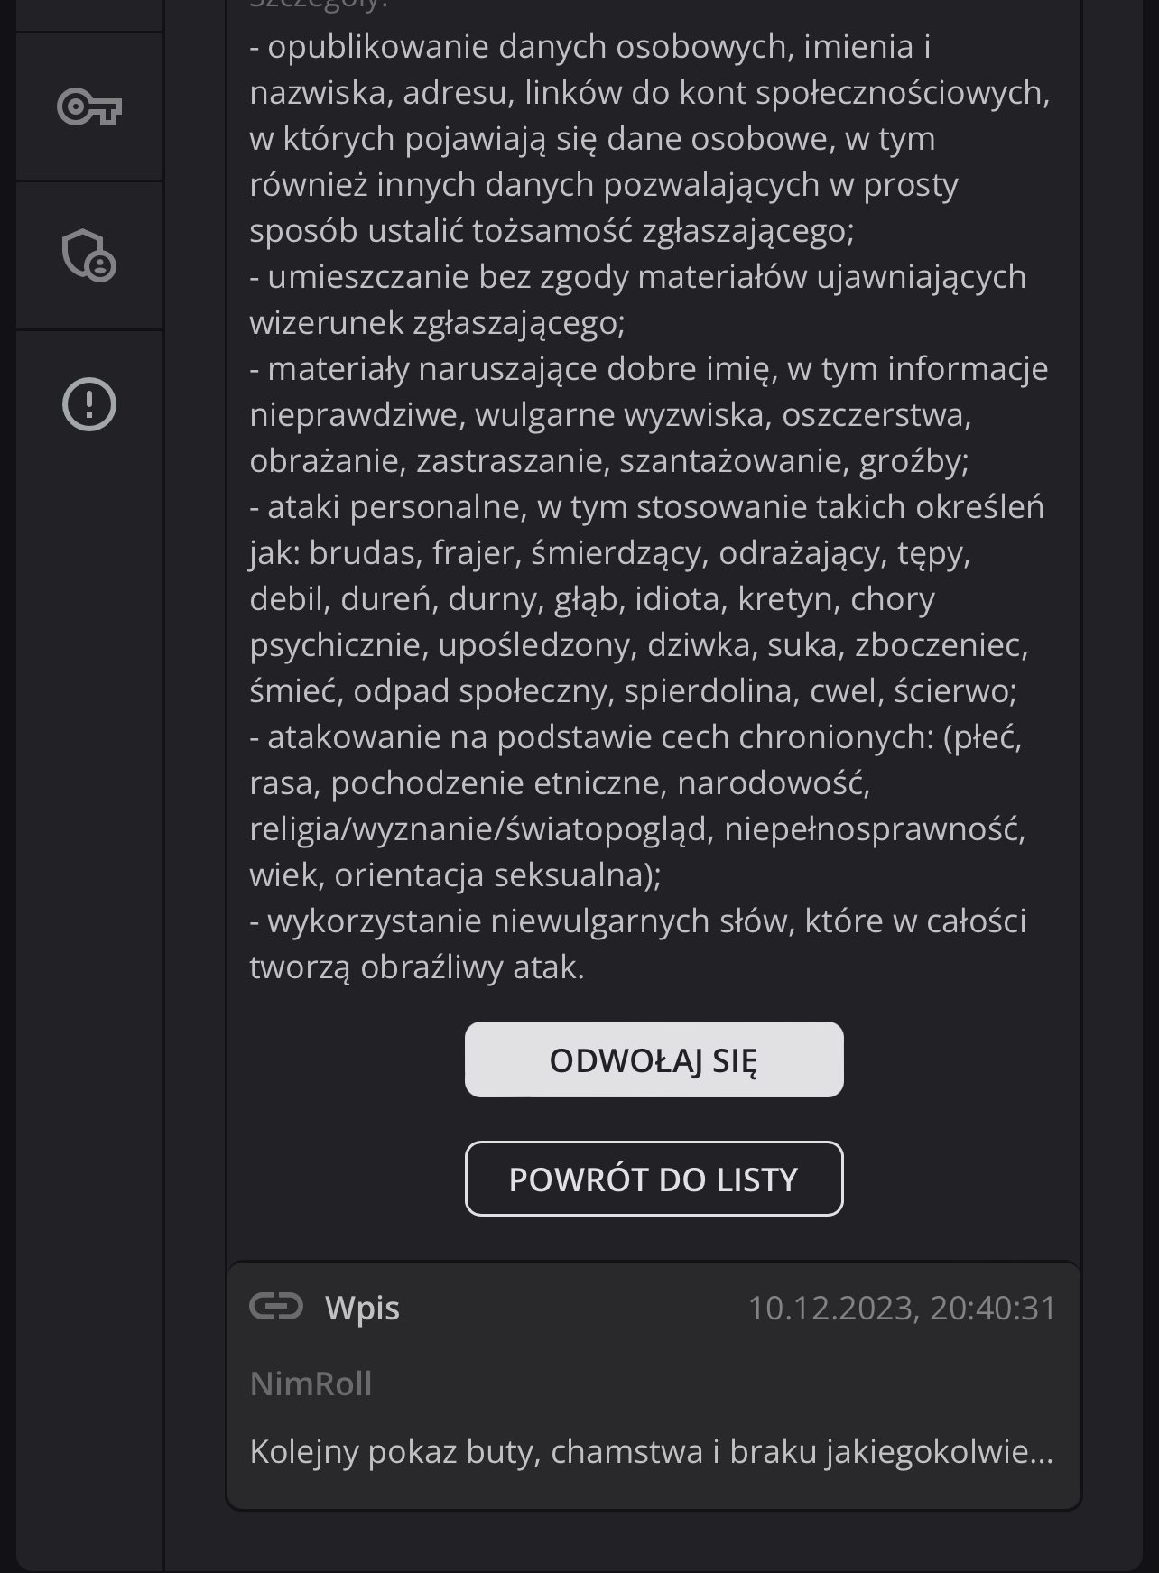Image resolution: width=1159 pixels, height=1573 pixels.
Task: Open the key (password) sidebar section
Action: tap(89, 107)
